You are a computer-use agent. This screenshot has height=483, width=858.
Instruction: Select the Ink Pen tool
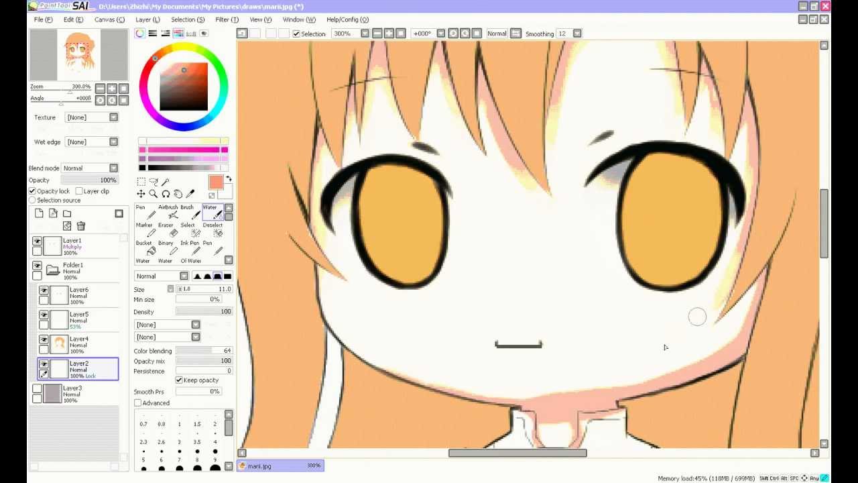(x=190, y=248)
